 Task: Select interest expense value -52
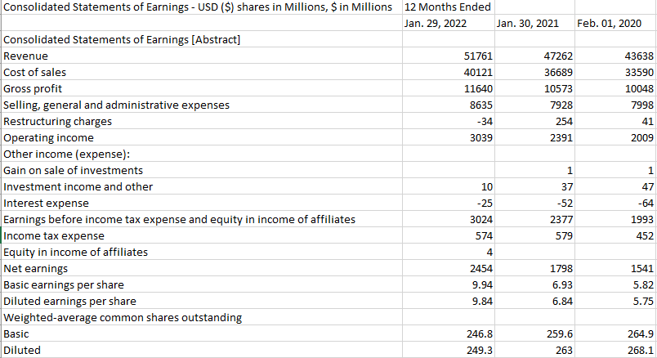pos(565,204)
